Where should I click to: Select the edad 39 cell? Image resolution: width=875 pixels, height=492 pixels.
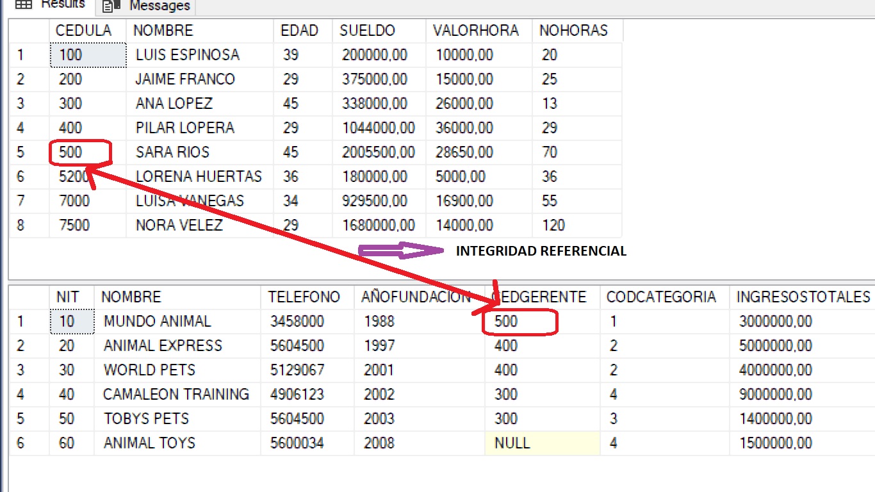[303, 55]
